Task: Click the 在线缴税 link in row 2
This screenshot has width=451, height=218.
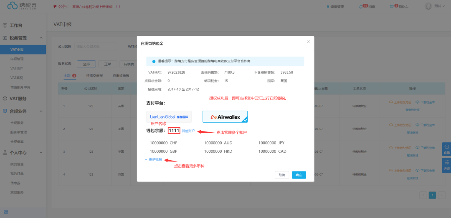Action: coord(412,133)
